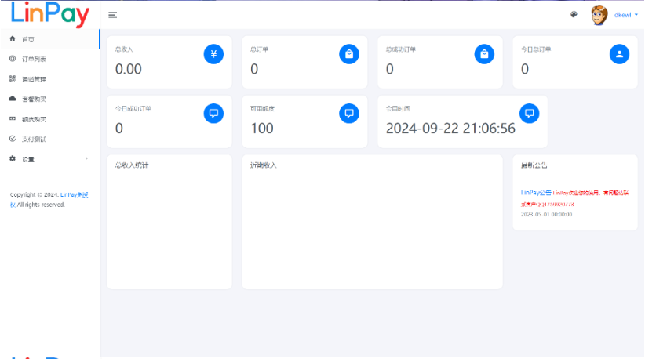The width and height of the screenshot is (645, 359).
Task: Click the QR icon for 通道管理
Action: click(13, 78)
